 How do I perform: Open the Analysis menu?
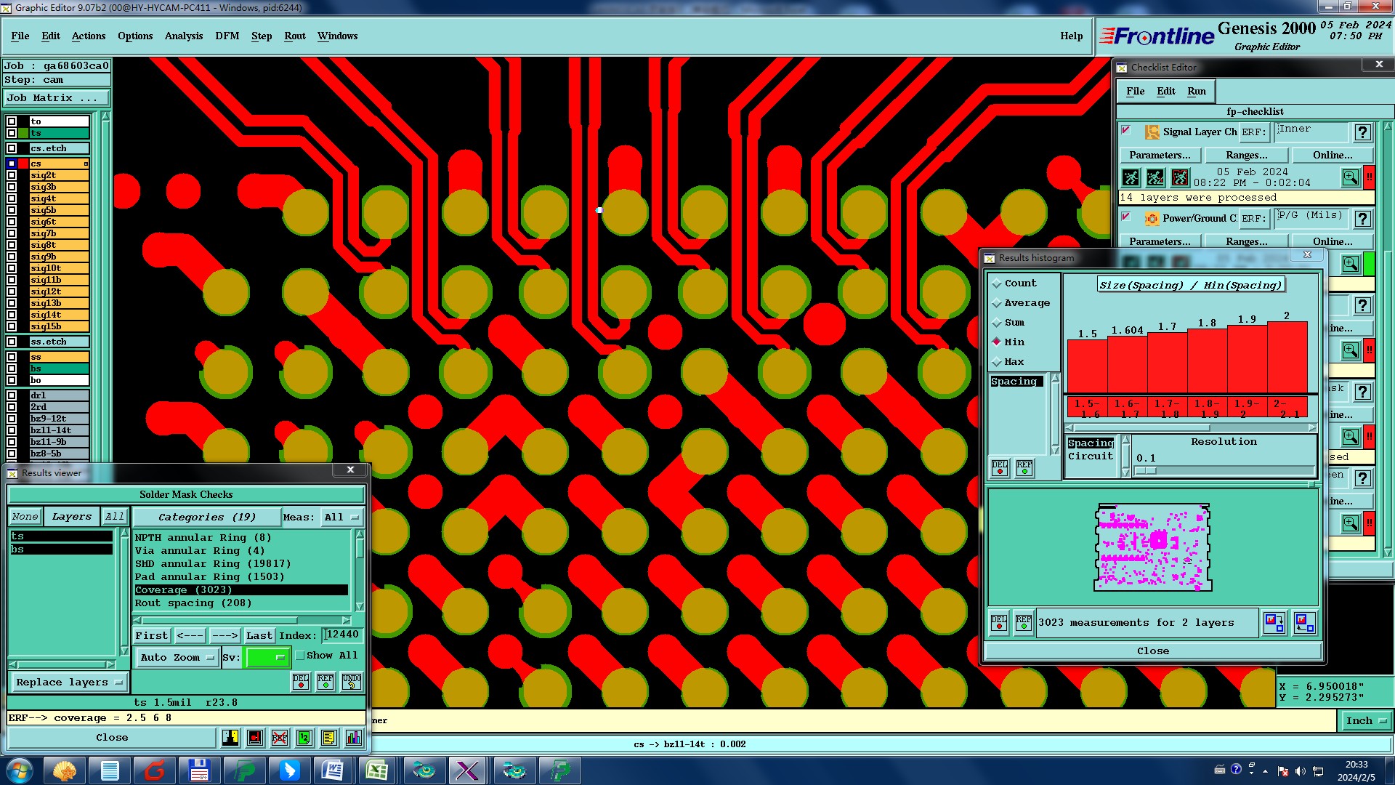(183, 36)
